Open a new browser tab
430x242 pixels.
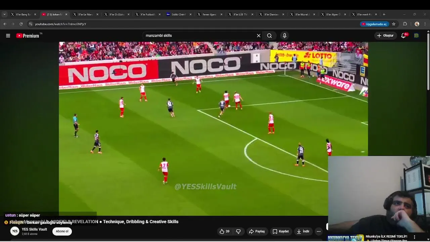tap(384, 14)
